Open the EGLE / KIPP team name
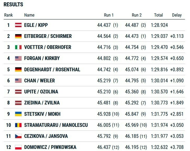 click(36, 25)
